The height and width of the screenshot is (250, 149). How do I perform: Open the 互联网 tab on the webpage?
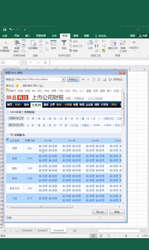(x=36, y=105)
